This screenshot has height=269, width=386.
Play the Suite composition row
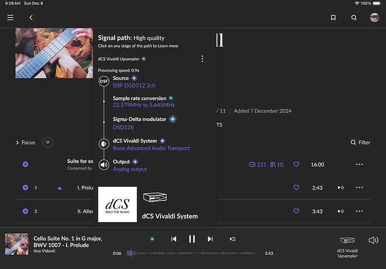25,164
